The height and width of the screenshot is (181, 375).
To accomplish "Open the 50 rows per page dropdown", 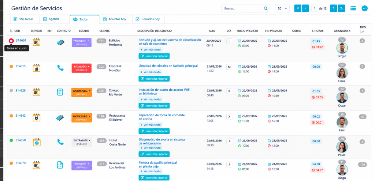I will pos(282,8).
